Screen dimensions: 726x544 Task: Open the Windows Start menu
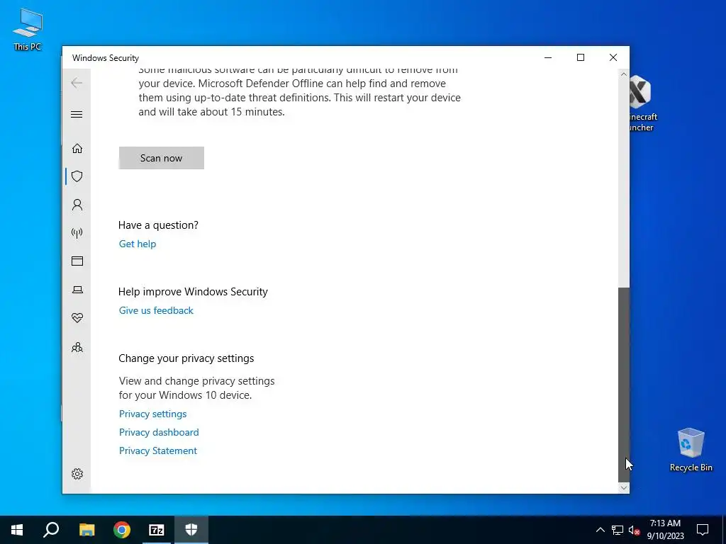click(x=17, y=530)
